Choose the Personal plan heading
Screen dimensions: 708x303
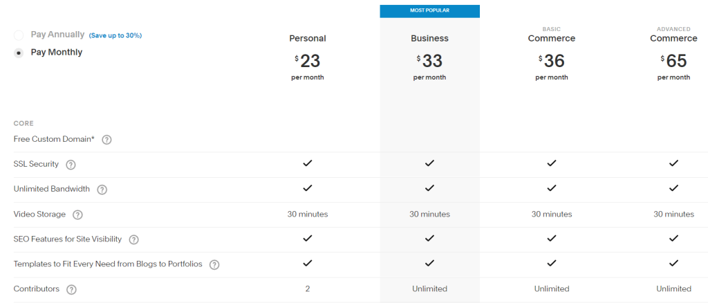coord(308,38)
